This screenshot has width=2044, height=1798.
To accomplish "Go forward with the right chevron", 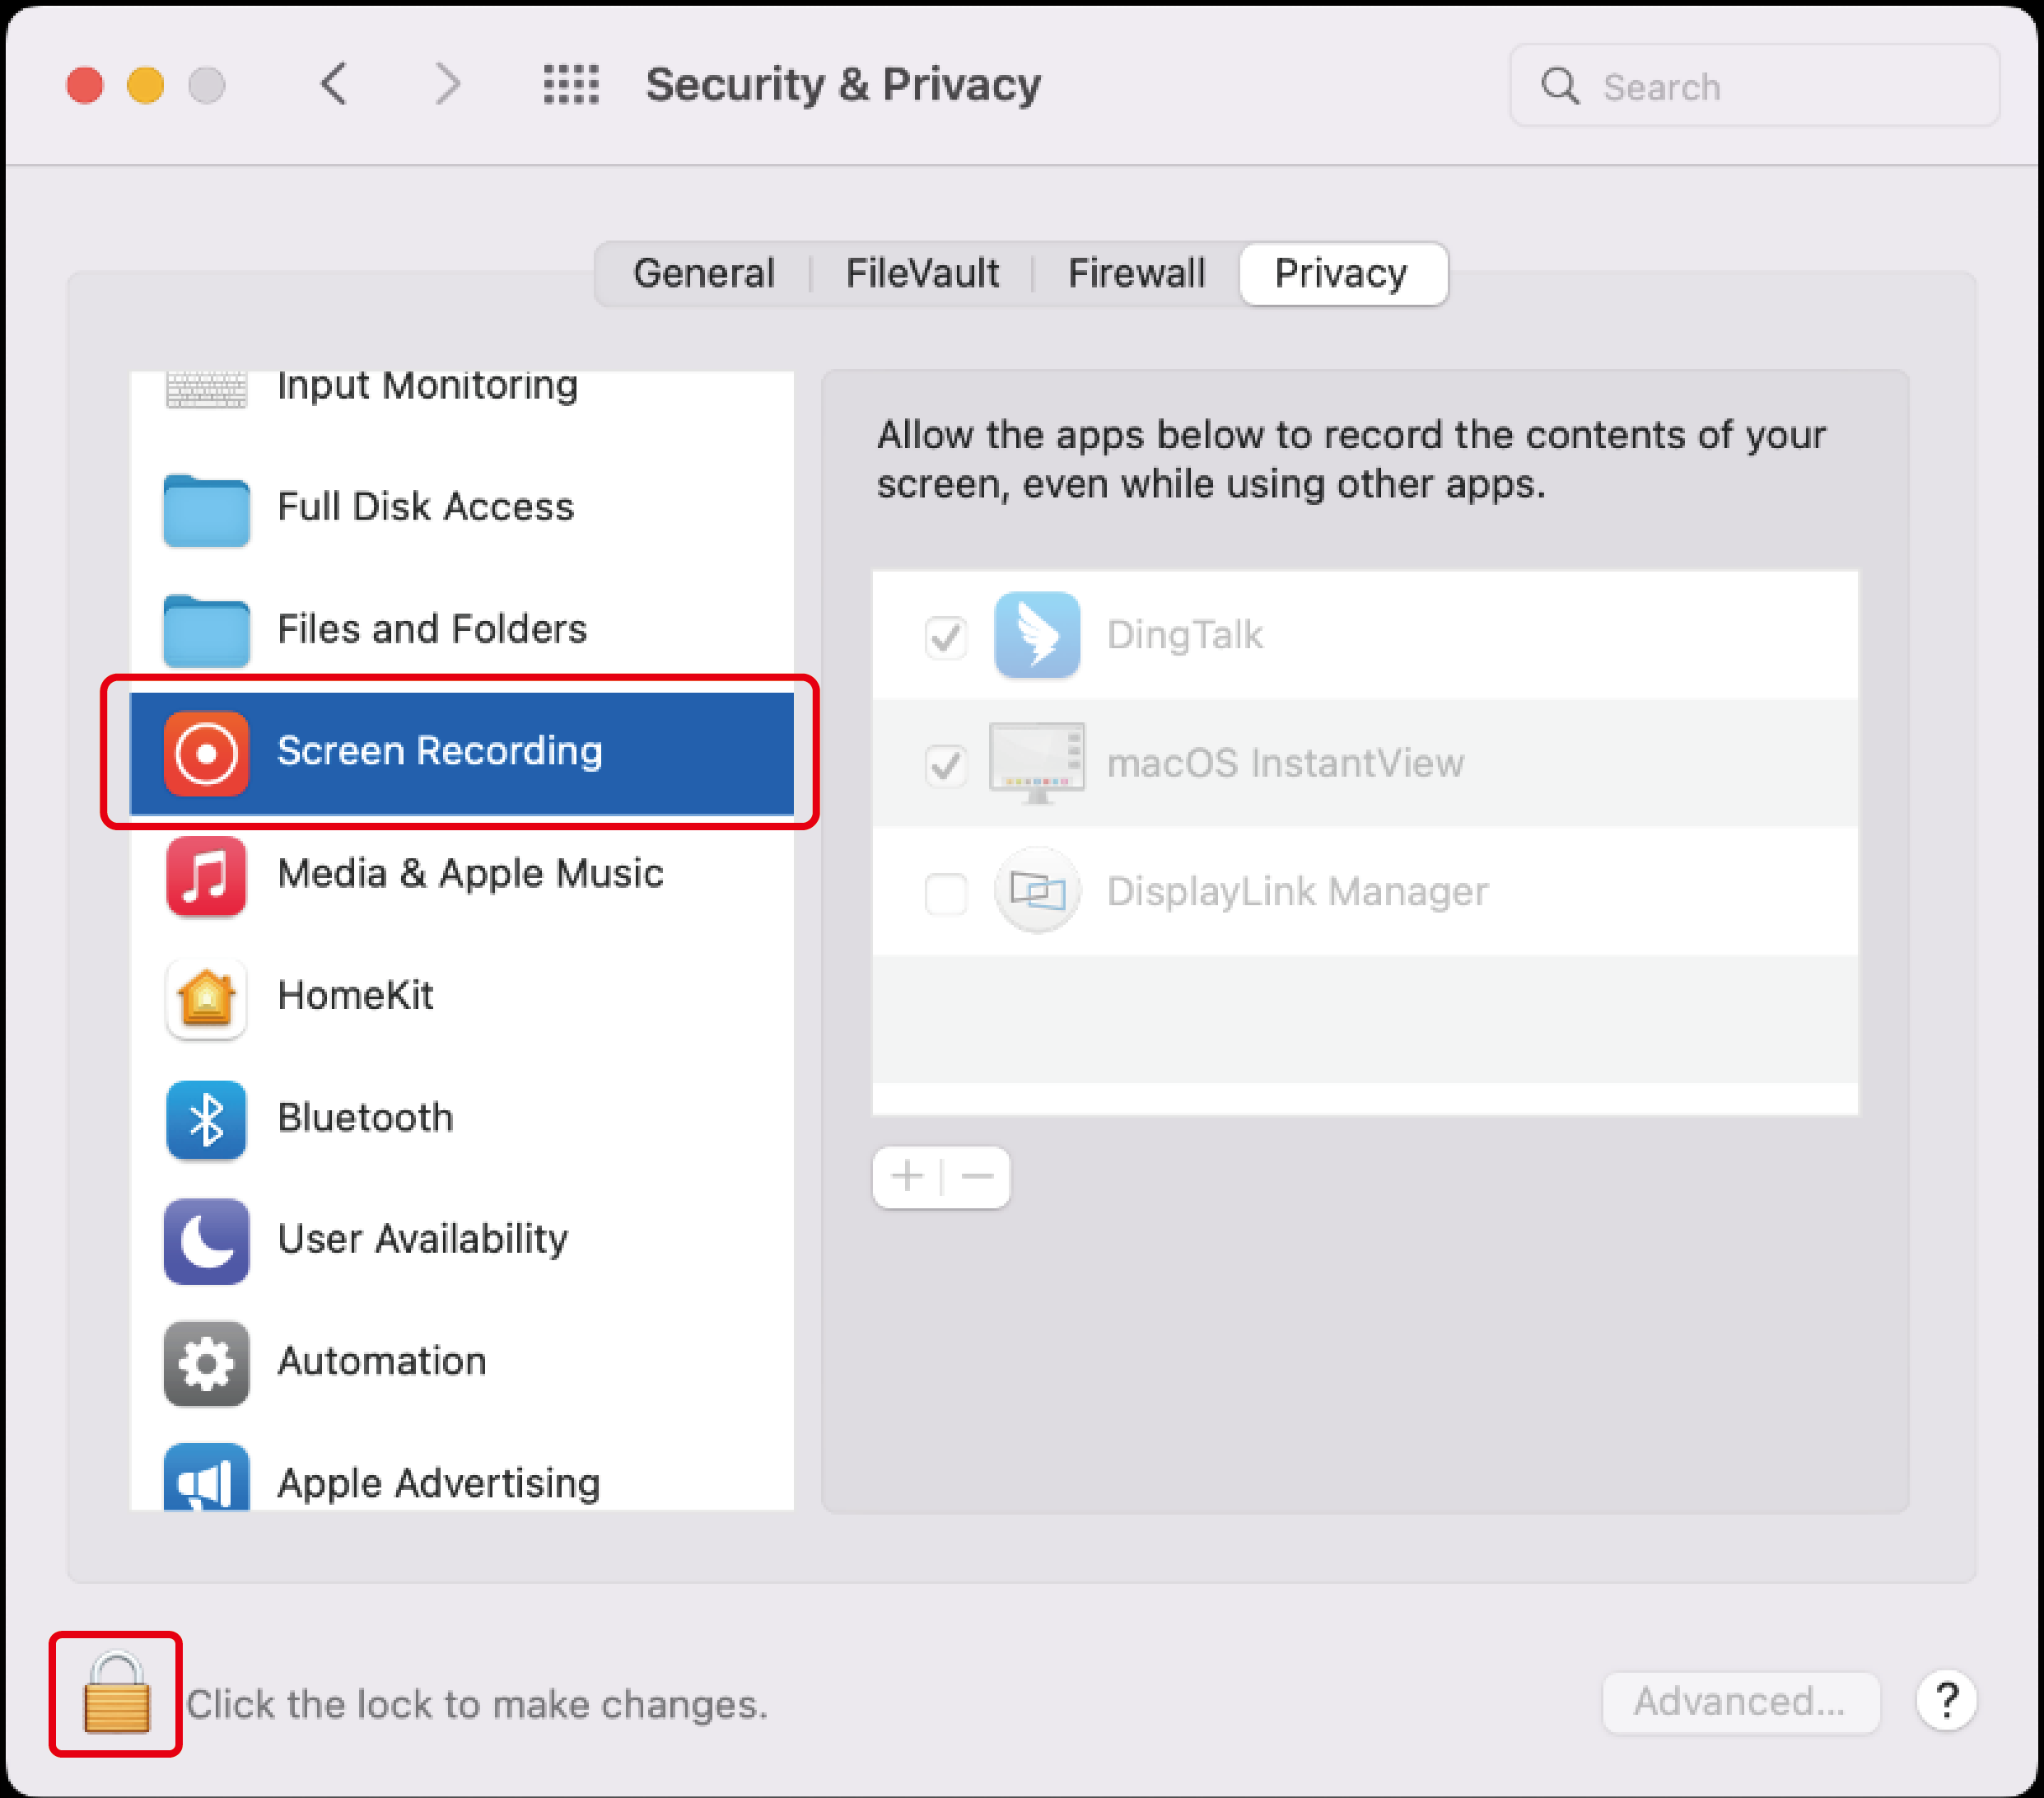I will point(448,84).
